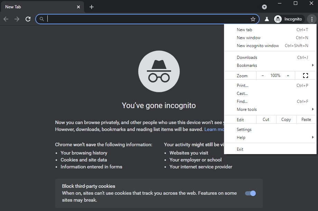This screenshot has width=318, height=211.
Task: Click the fullscreen icon in Zoom row
Action: click(306, 76)
